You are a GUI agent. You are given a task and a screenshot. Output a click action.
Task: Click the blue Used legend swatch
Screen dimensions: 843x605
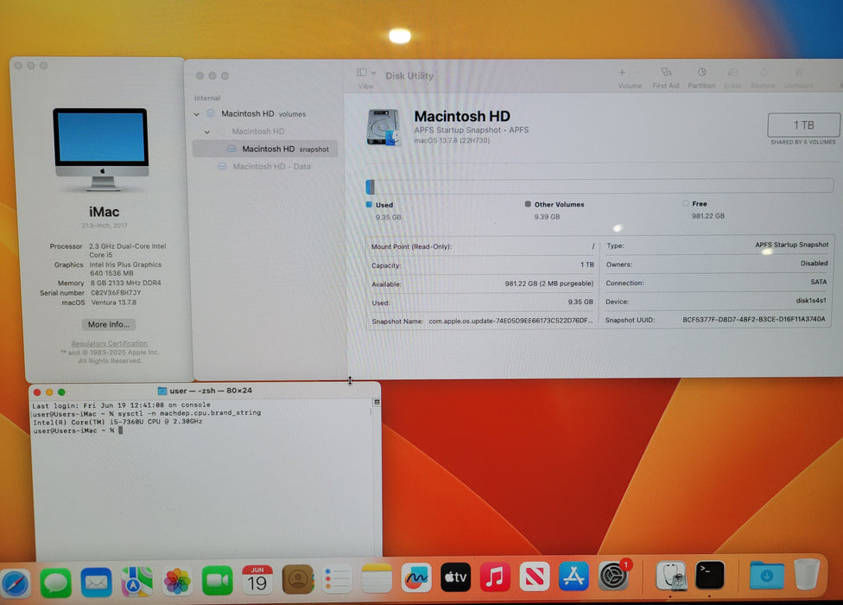click(369, 204)
